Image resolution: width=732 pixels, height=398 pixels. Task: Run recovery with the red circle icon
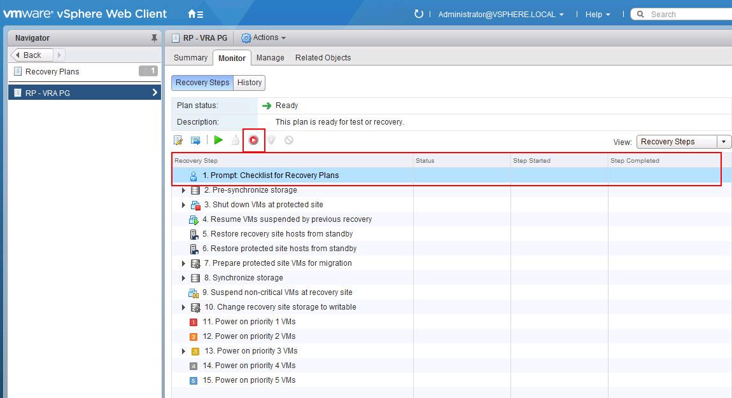[253, 140]
